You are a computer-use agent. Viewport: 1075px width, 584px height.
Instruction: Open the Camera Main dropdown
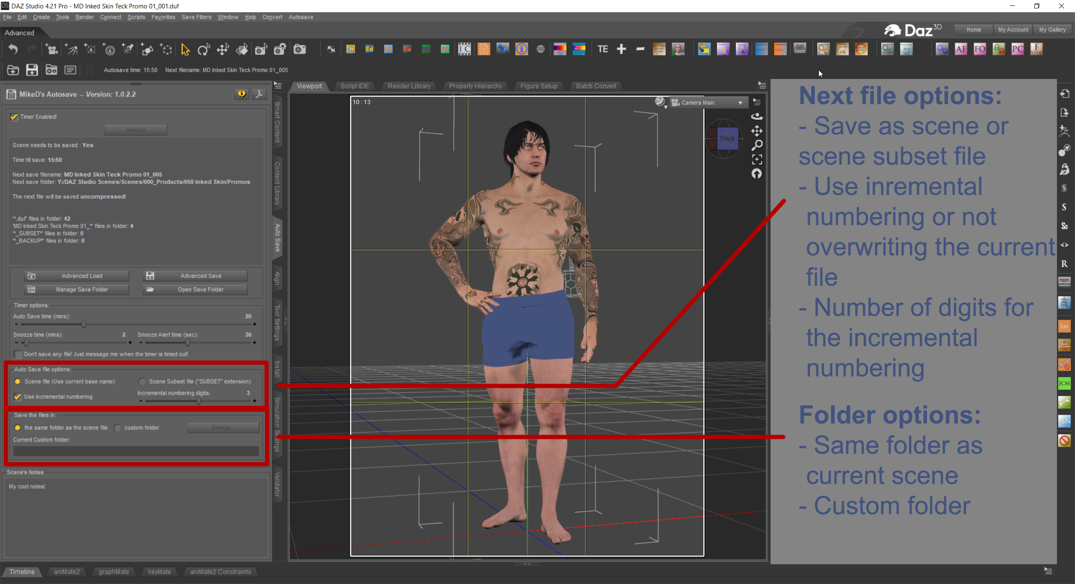pyautogui.click(x=708, y=103)
